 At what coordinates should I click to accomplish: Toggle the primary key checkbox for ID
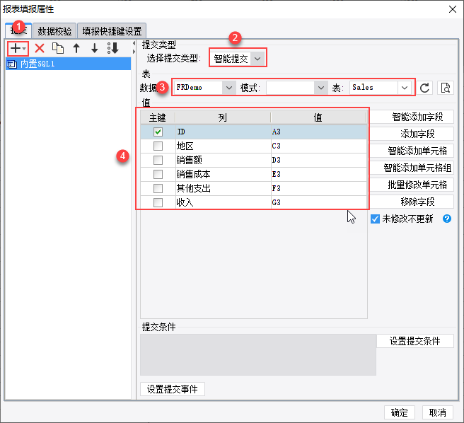[158, 132]
